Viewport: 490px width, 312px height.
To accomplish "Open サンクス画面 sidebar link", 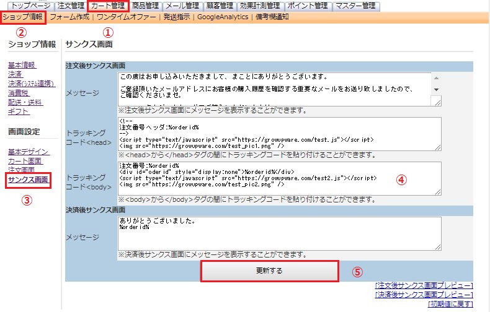I will point(28,180).
